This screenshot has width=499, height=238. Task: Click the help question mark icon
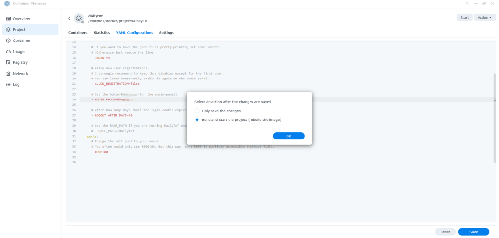[467, 4]
